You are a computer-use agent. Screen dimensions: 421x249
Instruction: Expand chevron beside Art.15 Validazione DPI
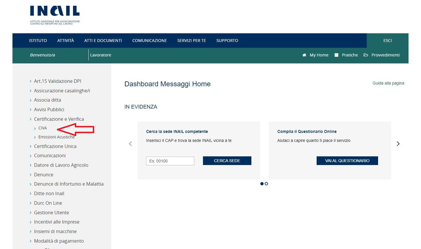click(x=30, y=81)
